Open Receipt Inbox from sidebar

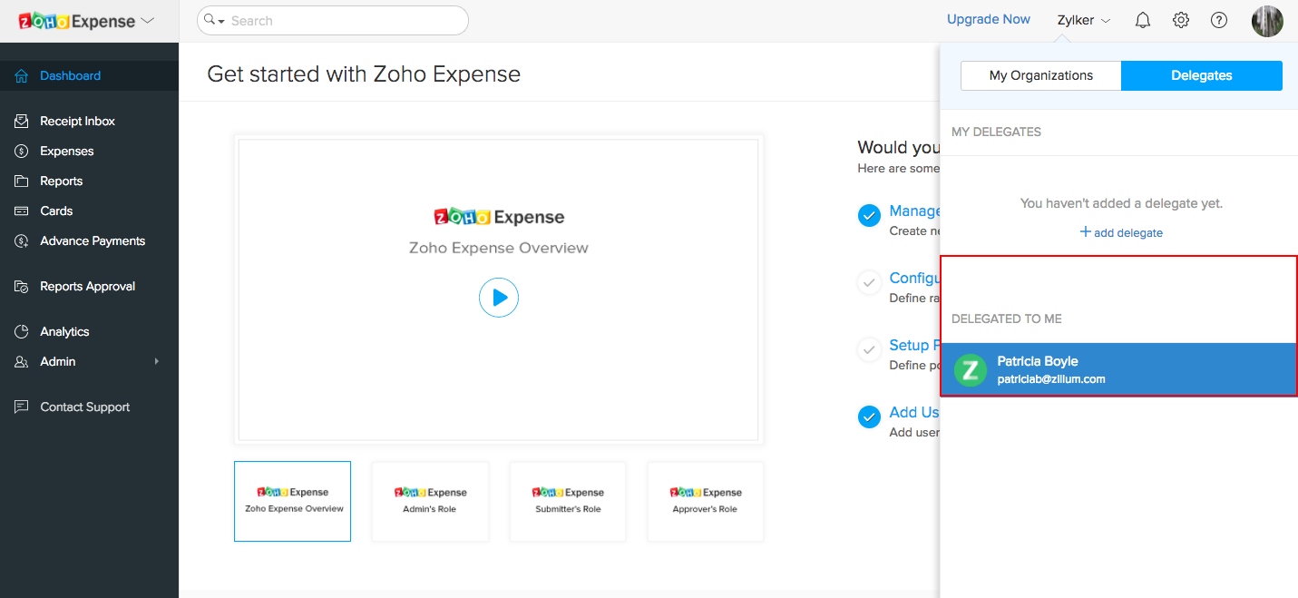click(x=77, y=121)
